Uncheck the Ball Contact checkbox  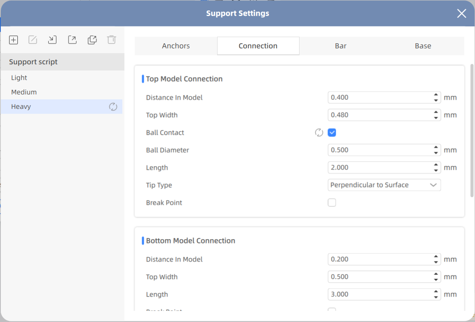coord(332,133)
